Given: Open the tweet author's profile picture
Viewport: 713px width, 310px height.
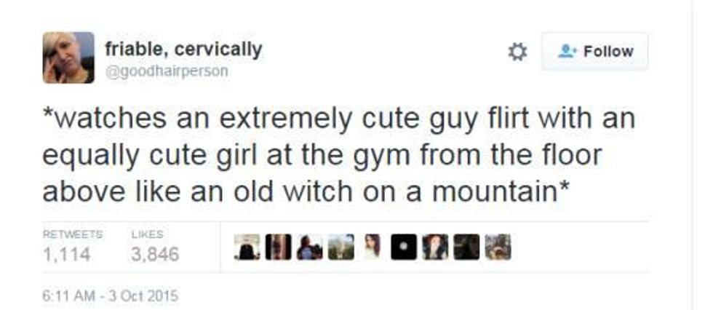Looking at the screenshot, I should click(x=68, y=57).
